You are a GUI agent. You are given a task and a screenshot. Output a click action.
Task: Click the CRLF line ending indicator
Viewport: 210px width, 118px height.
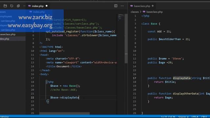(x=204, y=117)
